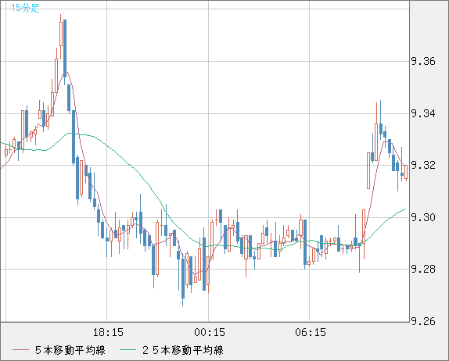The image size is (449, 361).
Task: Click the 25本移動平均線 legend label
Action: coord(183,350)
